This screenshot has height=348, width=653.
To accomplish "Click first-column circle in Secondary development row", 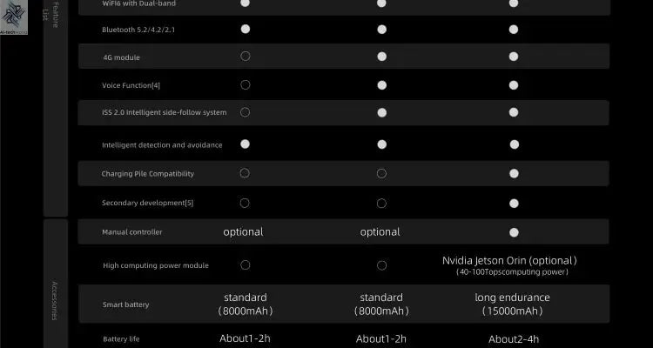I will point(245,203).
